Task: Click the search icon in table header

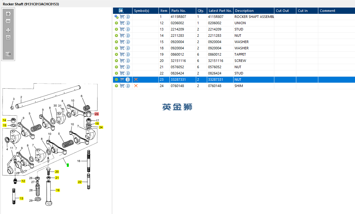Action: coord(121,11)
